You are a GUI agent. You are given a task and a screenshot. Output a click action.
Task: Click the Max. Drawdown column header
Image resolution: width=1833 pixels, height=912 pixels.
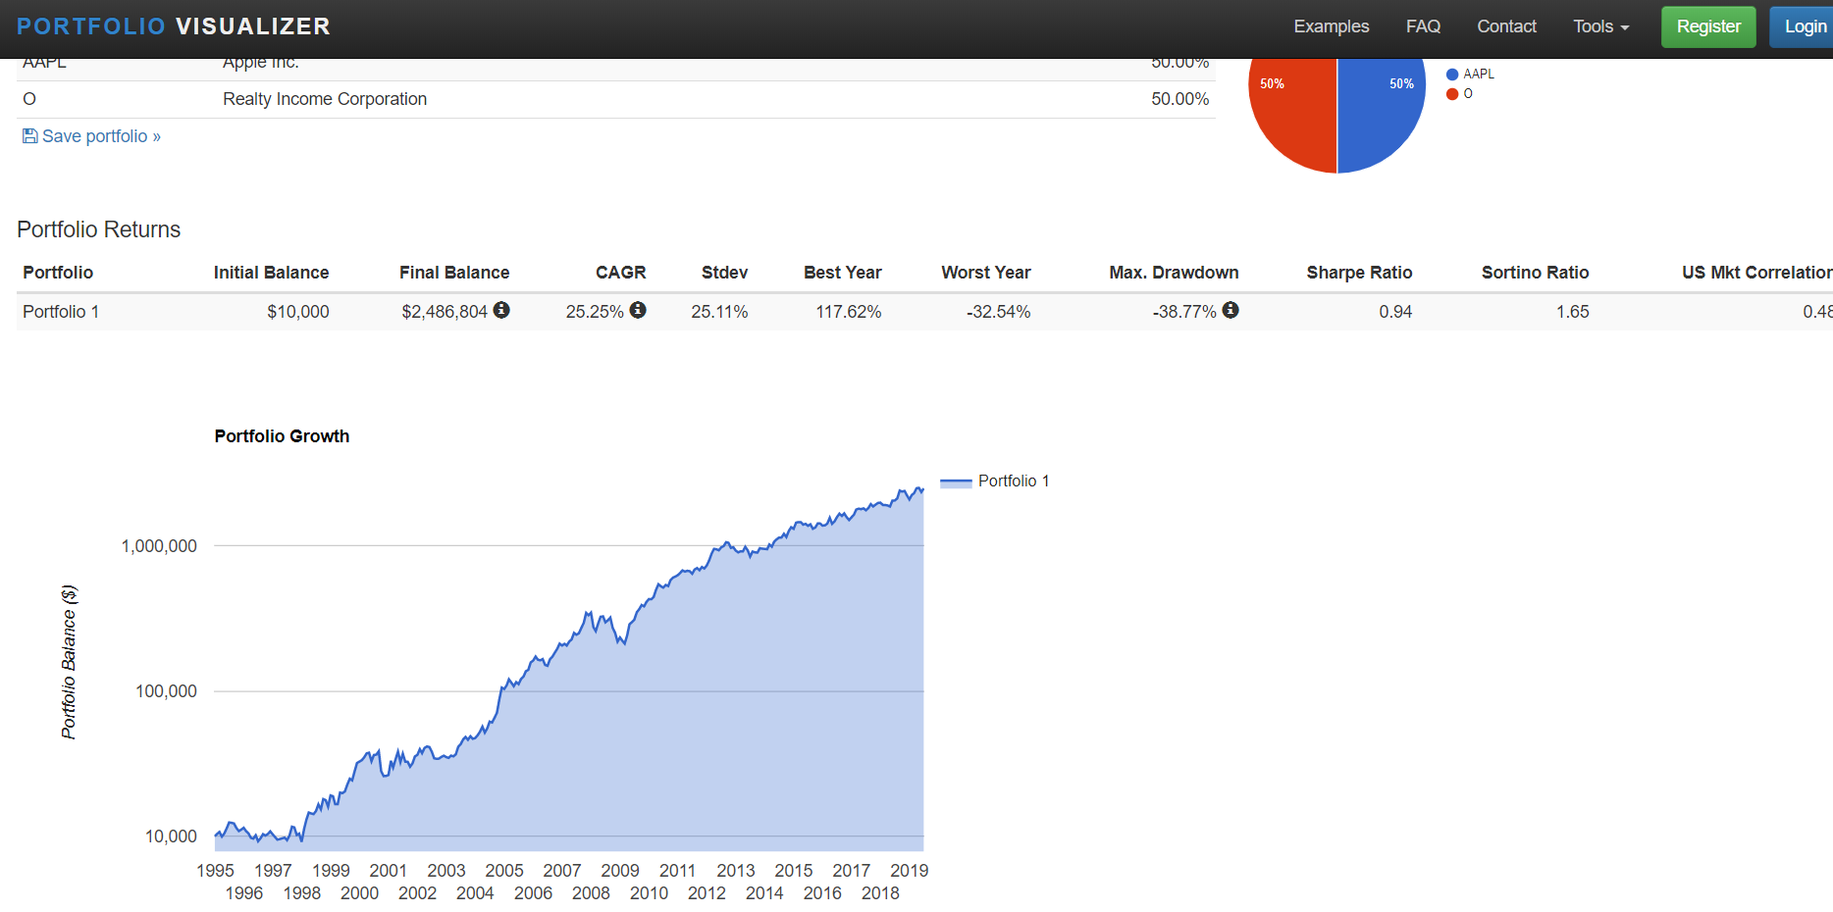click(1174, 273)
